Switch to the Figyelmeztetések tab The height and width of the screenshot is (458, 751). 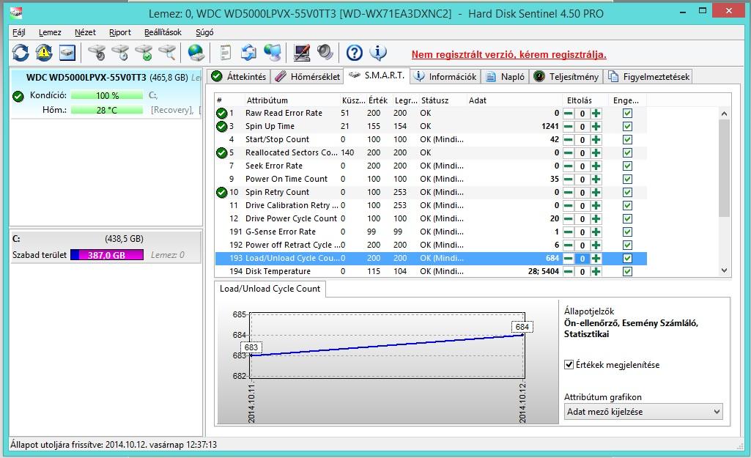[x=648, y=77]
